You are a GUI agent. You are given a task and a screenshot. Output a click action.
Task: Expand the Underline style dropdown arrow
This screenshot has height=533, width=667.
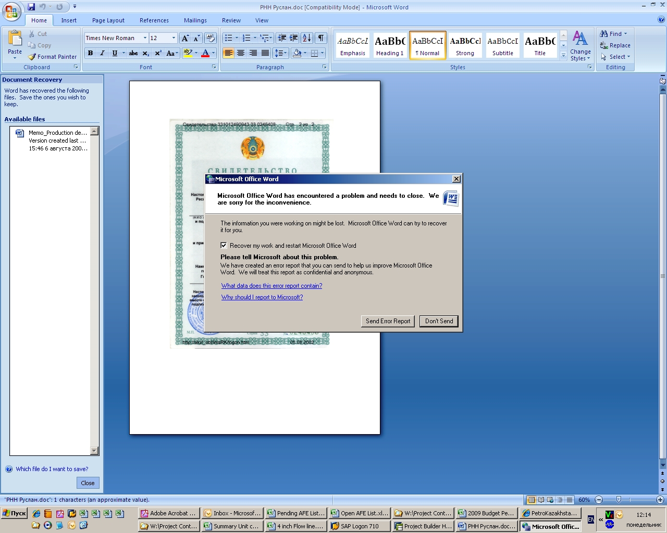click(123, 53)
